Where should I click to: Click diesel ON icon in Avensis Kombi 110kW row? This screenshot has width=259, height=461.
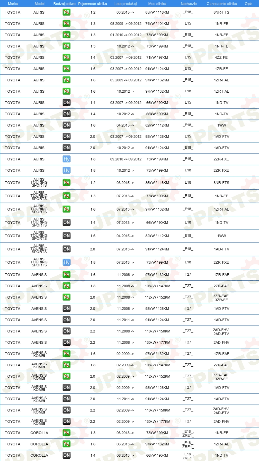click(x=67, y=410)
